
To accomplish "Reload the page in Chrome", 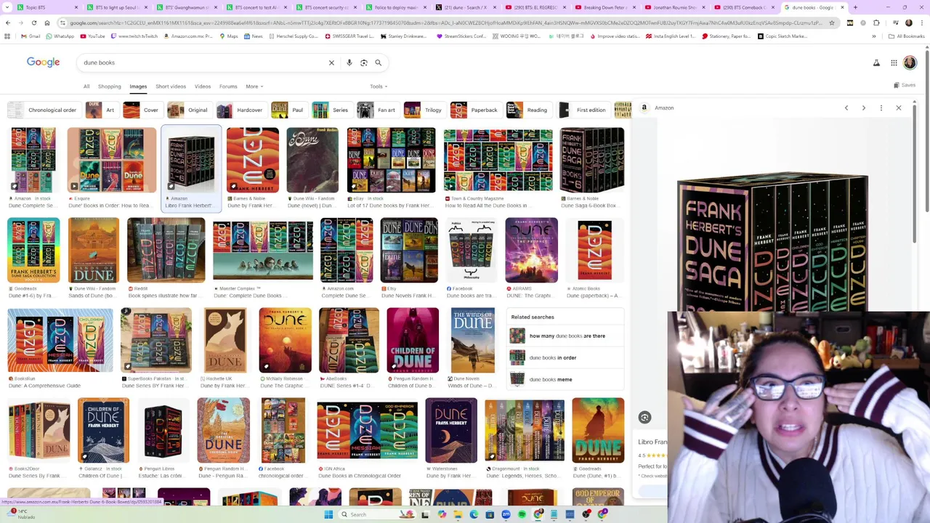I will (34, 23).
